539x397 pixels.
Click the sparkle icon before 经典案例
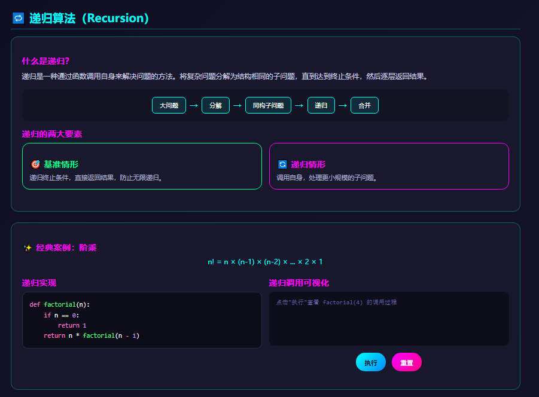(28, 247)
